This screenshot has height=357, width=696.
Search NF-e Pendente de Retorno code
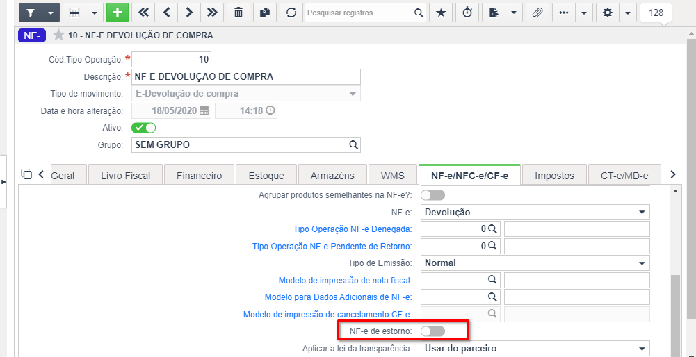pyautogui.click(x=492, y=246)
